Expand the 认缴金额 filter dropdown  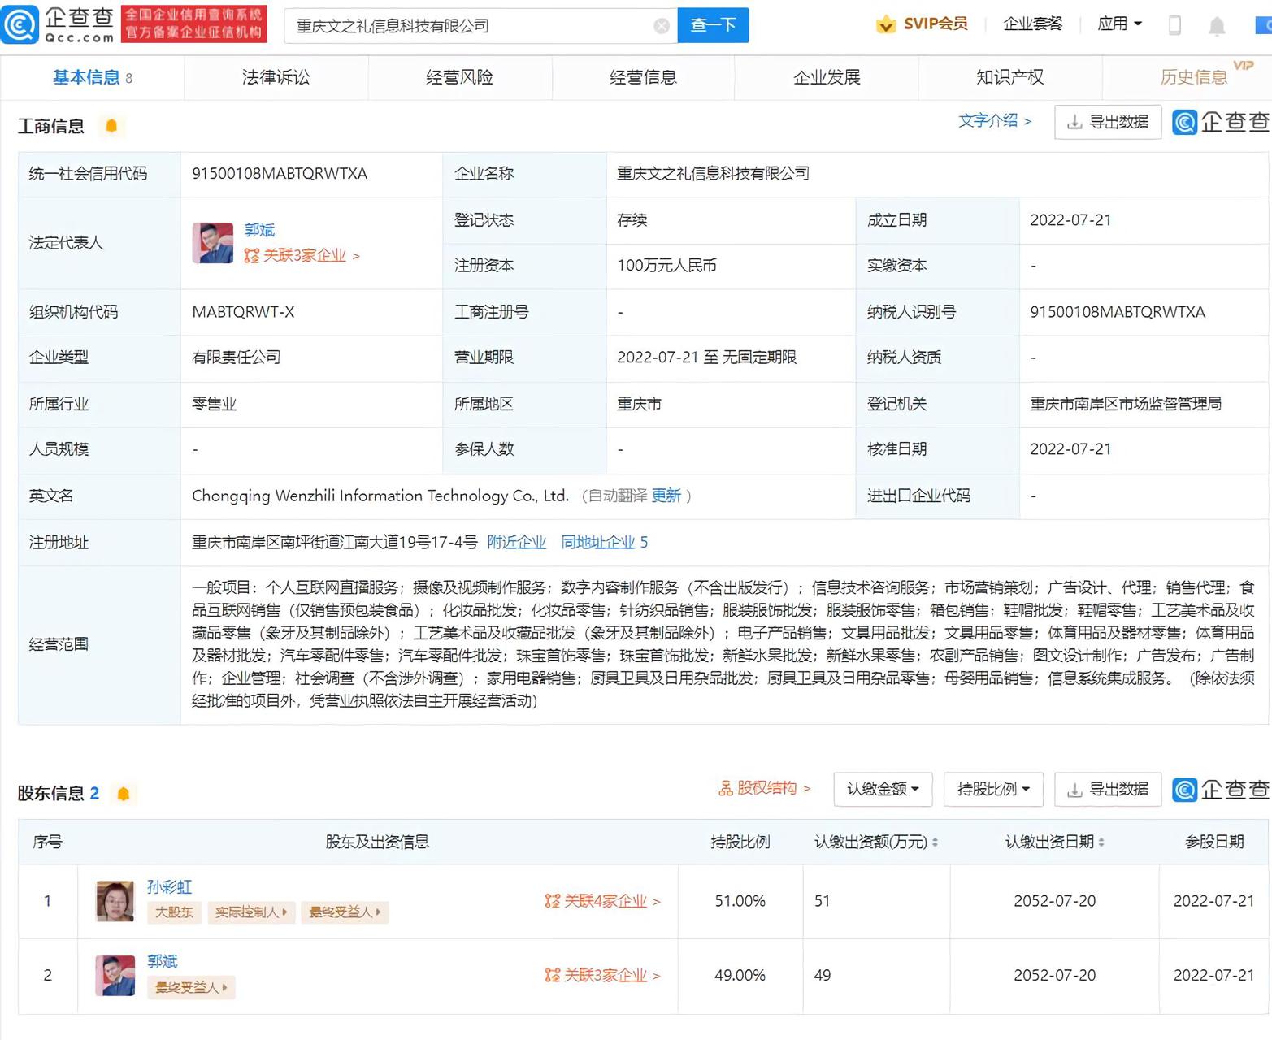coord(883,789)
